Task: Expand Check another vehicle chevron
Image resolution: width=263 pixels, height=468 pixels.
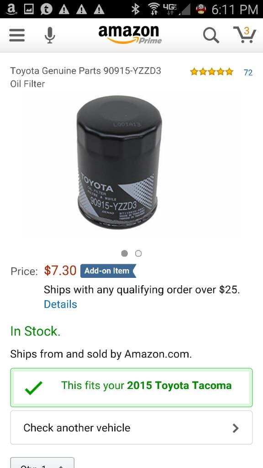Action: tap(236, 428)
